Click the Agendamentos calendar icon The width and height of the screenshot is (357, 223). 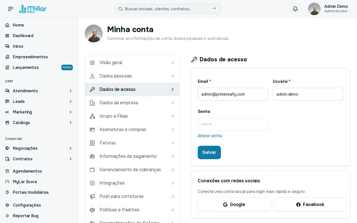(x=7, y=171)
